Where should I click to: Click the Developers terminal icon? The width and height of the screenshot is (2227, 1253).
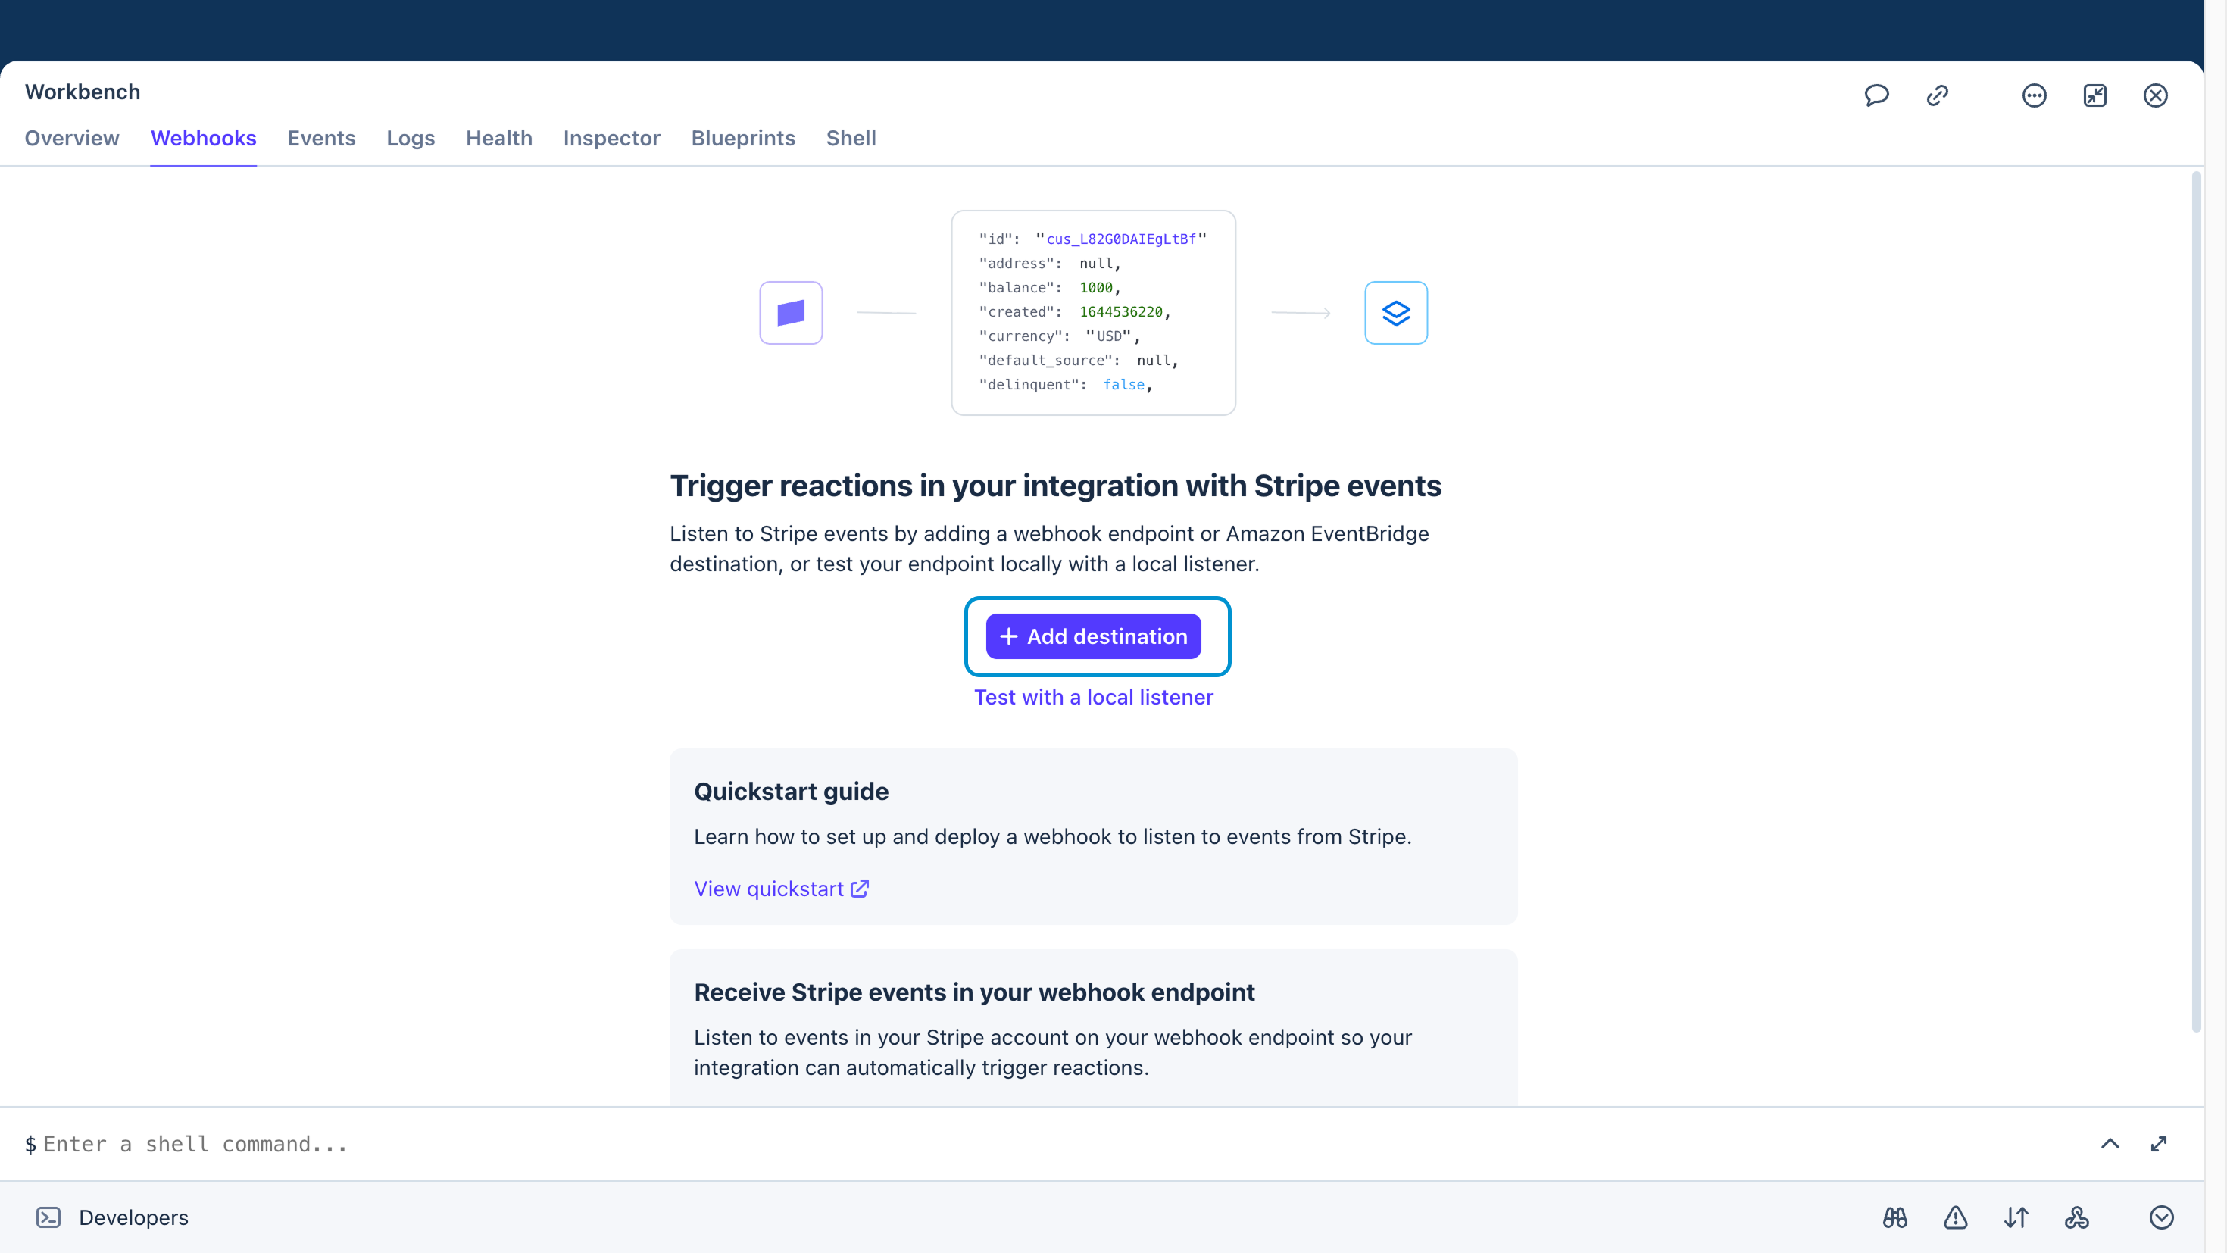pos(48,1217)
